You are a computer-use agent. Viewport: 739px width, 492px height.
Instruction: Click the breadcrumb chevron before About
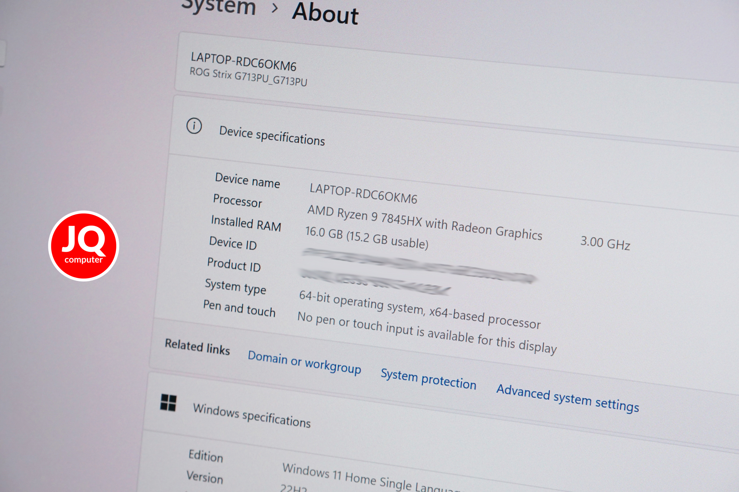[275, 8]
